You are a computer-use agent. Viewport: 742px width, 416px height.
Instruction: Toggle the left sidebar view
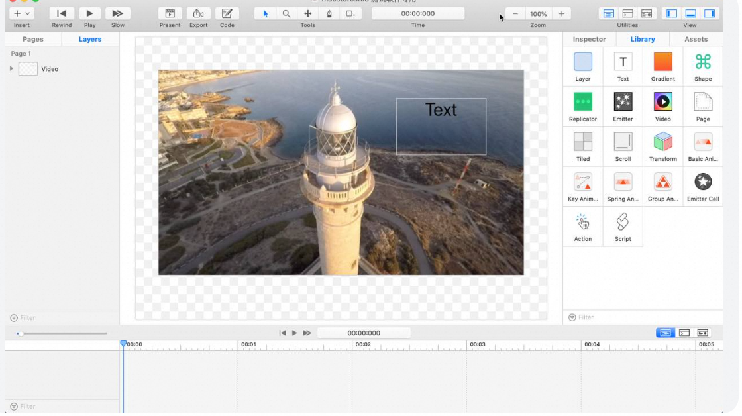672,14
